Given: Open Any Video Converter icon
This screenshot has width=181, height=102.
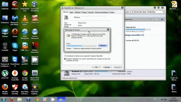Looking at the screenshot, I should pos(25,89).
